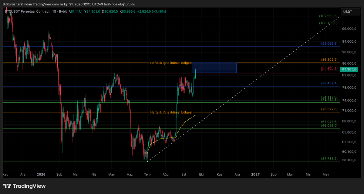Select the current price tag 83.965,6
The image size is (364, 194).
point(349,69)
